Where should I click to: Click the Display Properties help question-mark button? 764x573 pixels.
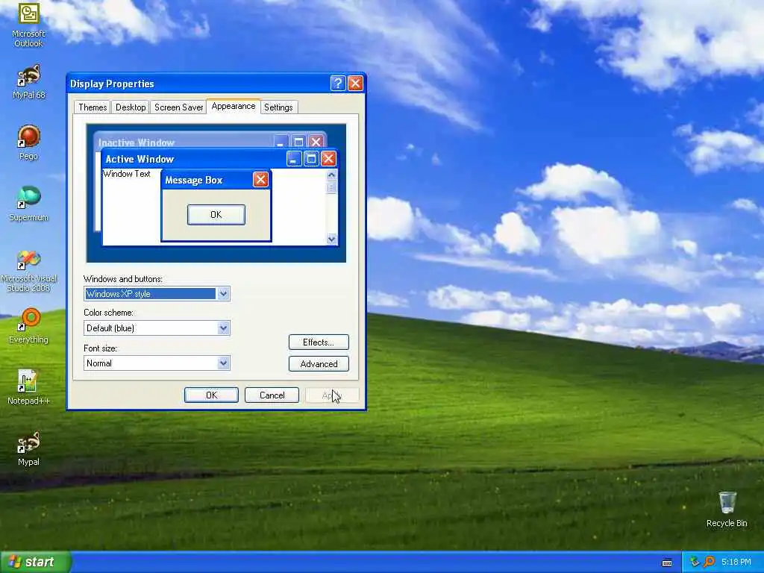(x=338, y=84)
